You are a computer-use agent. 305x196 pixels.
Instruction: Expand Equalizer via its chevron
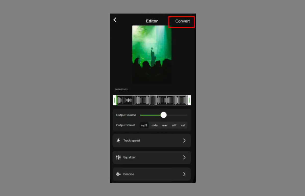coord(184,157)
